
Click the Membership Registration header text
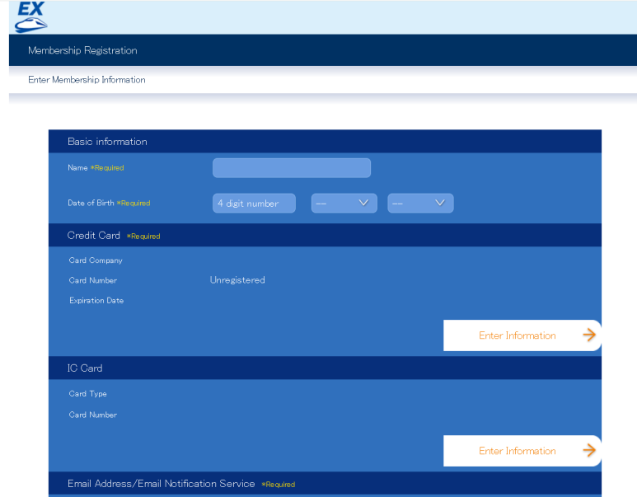[82, 50]
